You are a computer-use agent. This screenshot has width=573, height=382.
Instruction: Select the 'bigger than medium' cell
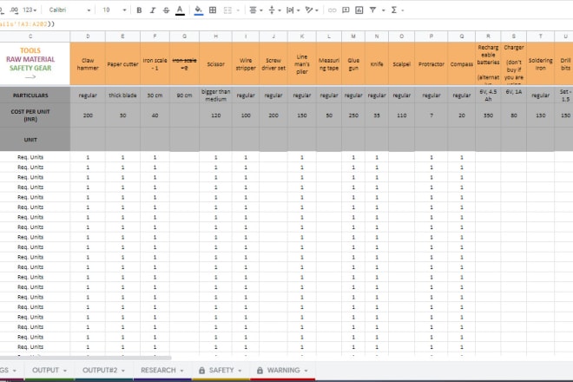click(x=215, y=95)
